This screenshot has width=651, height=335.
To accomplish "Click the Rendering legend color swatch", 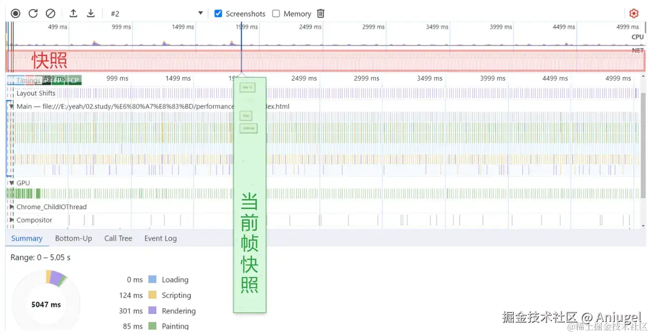I will point(152,311).
